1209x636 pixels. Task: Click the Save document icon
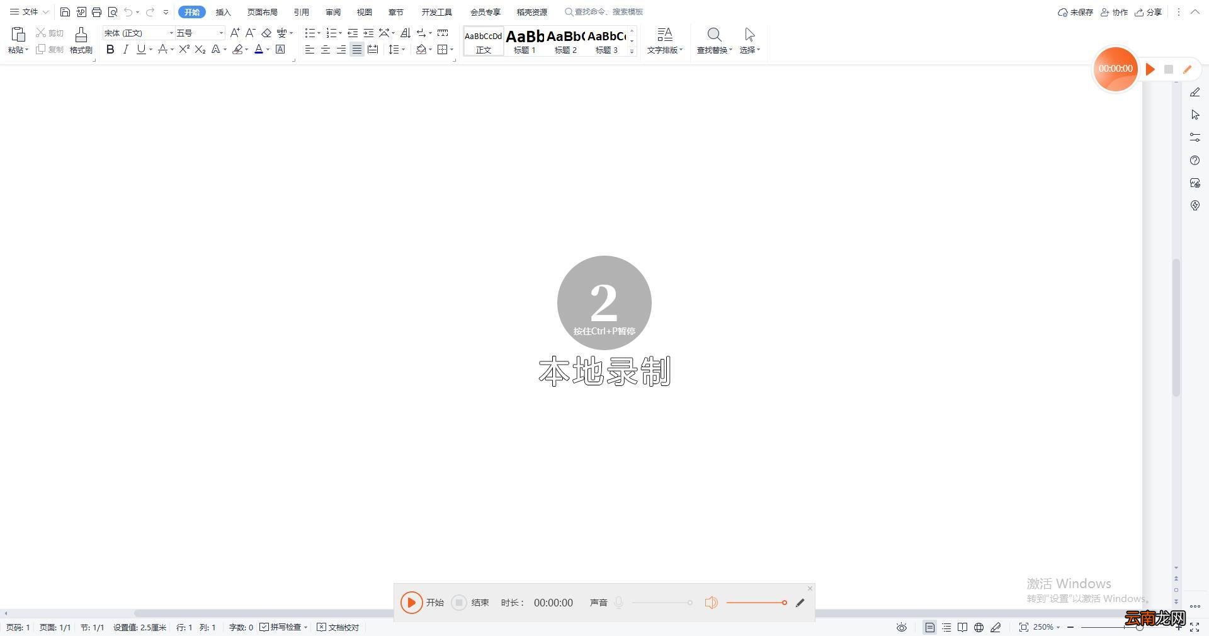pyautogui.click(x=65, y=12)
